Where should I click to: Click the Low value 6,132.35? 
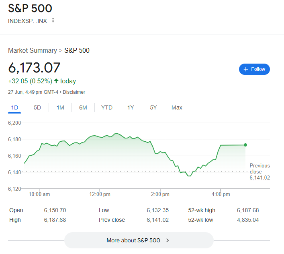(x=157, y=210)
